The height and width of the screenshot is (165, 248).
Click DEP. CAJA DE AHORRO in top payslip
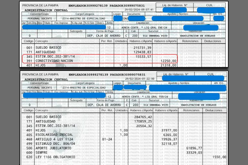click(104, 36)
